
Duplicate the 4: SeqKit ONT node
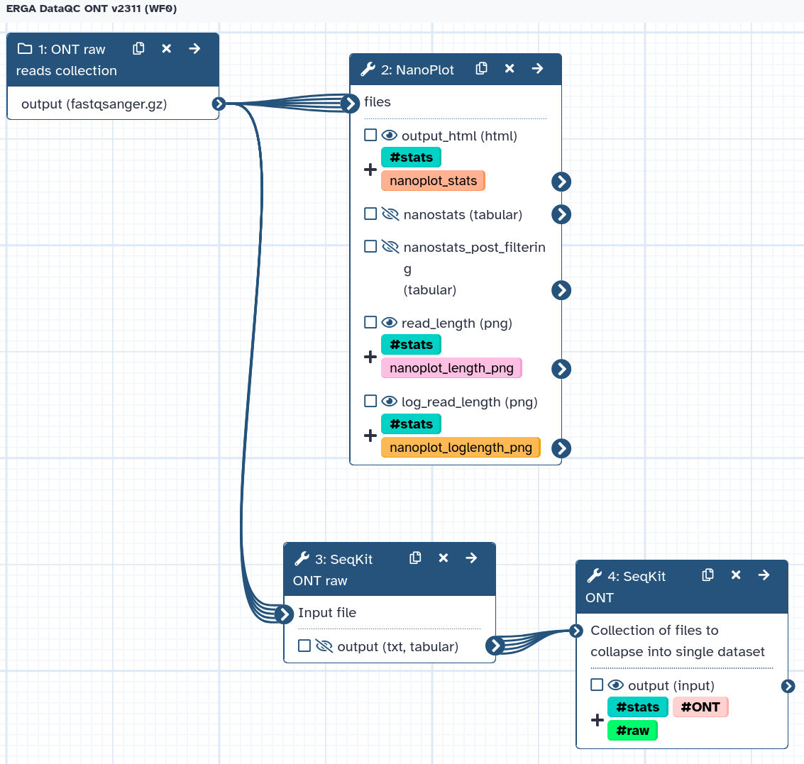[x=708, y=575]
